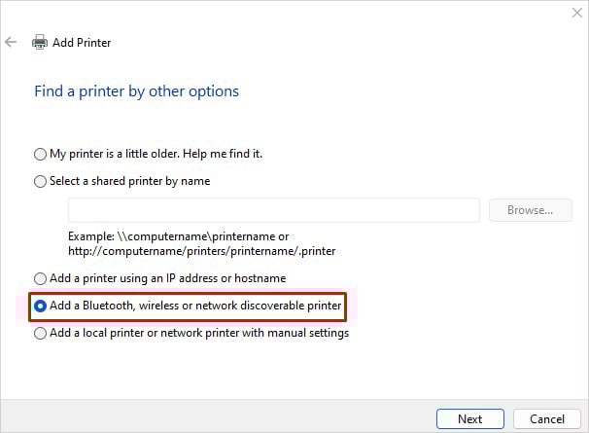
Task: Choose 'Select a shared printer by name' radio circle
Action: [40, 181]
